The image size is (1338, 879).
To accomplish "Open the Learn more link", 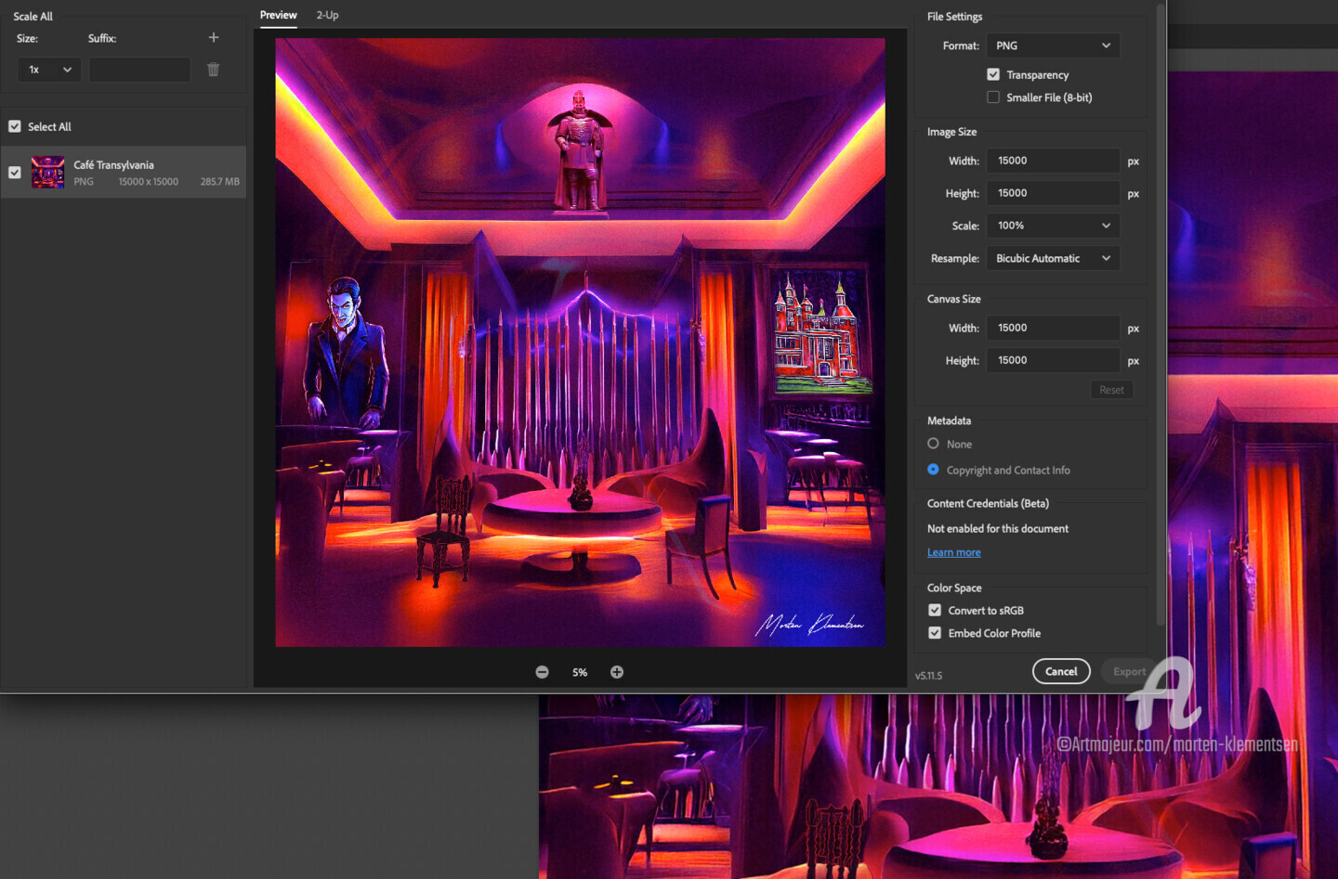I will 953,552.
